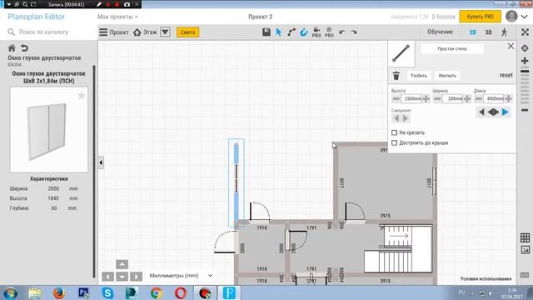Switch to 3D view mode
This screenshot has height=300, width=533.
click(x=488, y=32)
